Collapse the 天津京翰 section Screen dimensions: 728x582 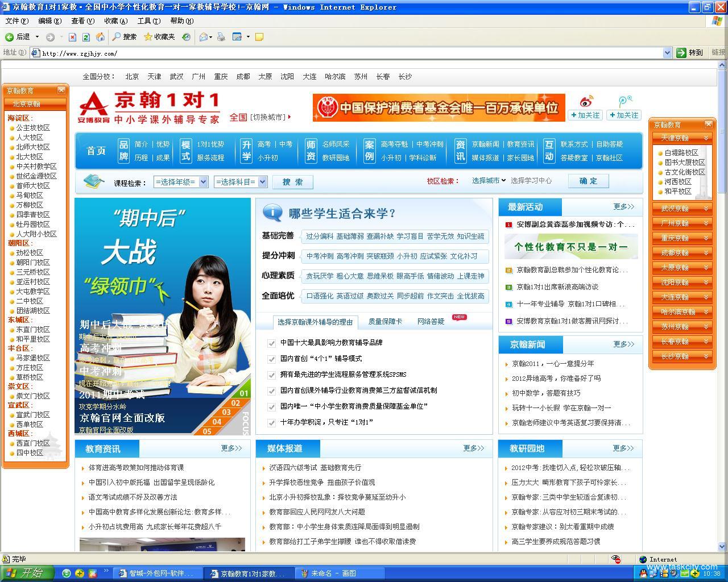682,138
